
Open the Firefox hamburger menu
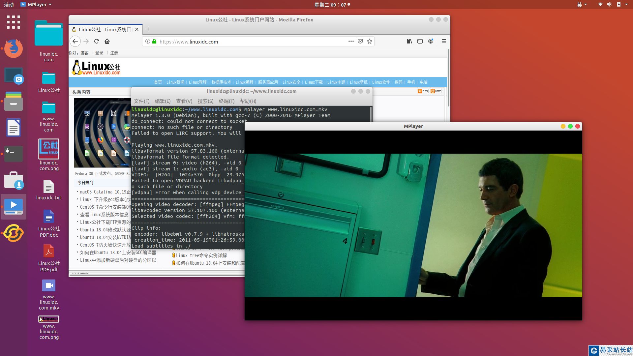click(x=444, y=41)
